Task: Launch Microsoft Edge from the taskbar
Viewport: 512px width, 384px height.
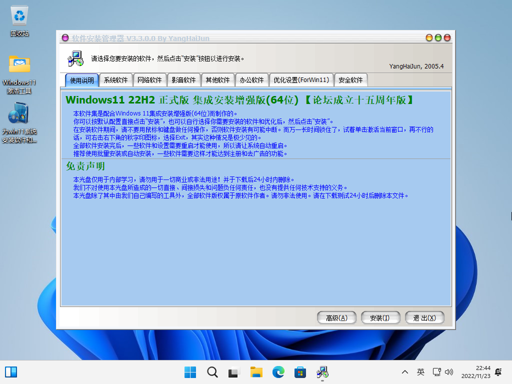Action: tap(278, 372)
